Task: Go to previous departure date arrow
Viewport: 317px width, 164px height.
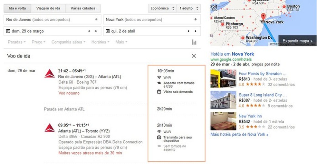Action: 89,31
